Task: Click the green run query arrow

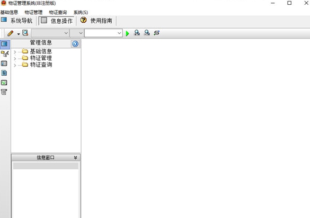Action: pos(128,33)
